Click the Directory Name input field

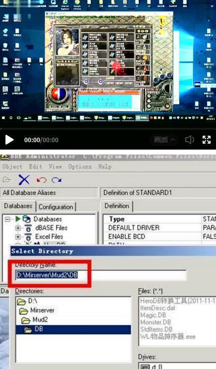pos(101,275)
